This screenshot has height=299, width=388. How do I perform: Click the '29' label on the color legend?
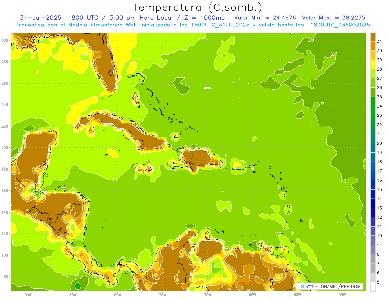[x=380, y=60]
